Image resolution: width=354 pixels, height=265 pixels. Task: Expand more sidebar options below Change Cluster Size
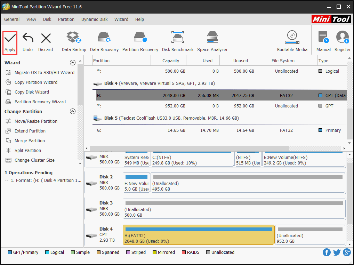coord(80,163)
